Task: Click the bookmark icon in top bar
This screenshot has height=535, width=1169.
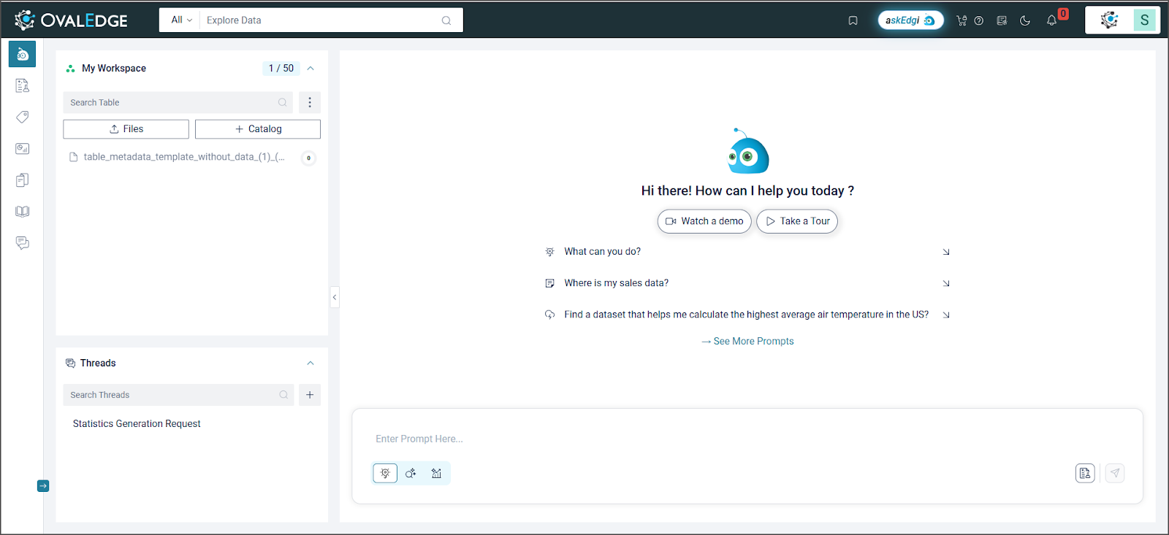Action: pos(853,20)
